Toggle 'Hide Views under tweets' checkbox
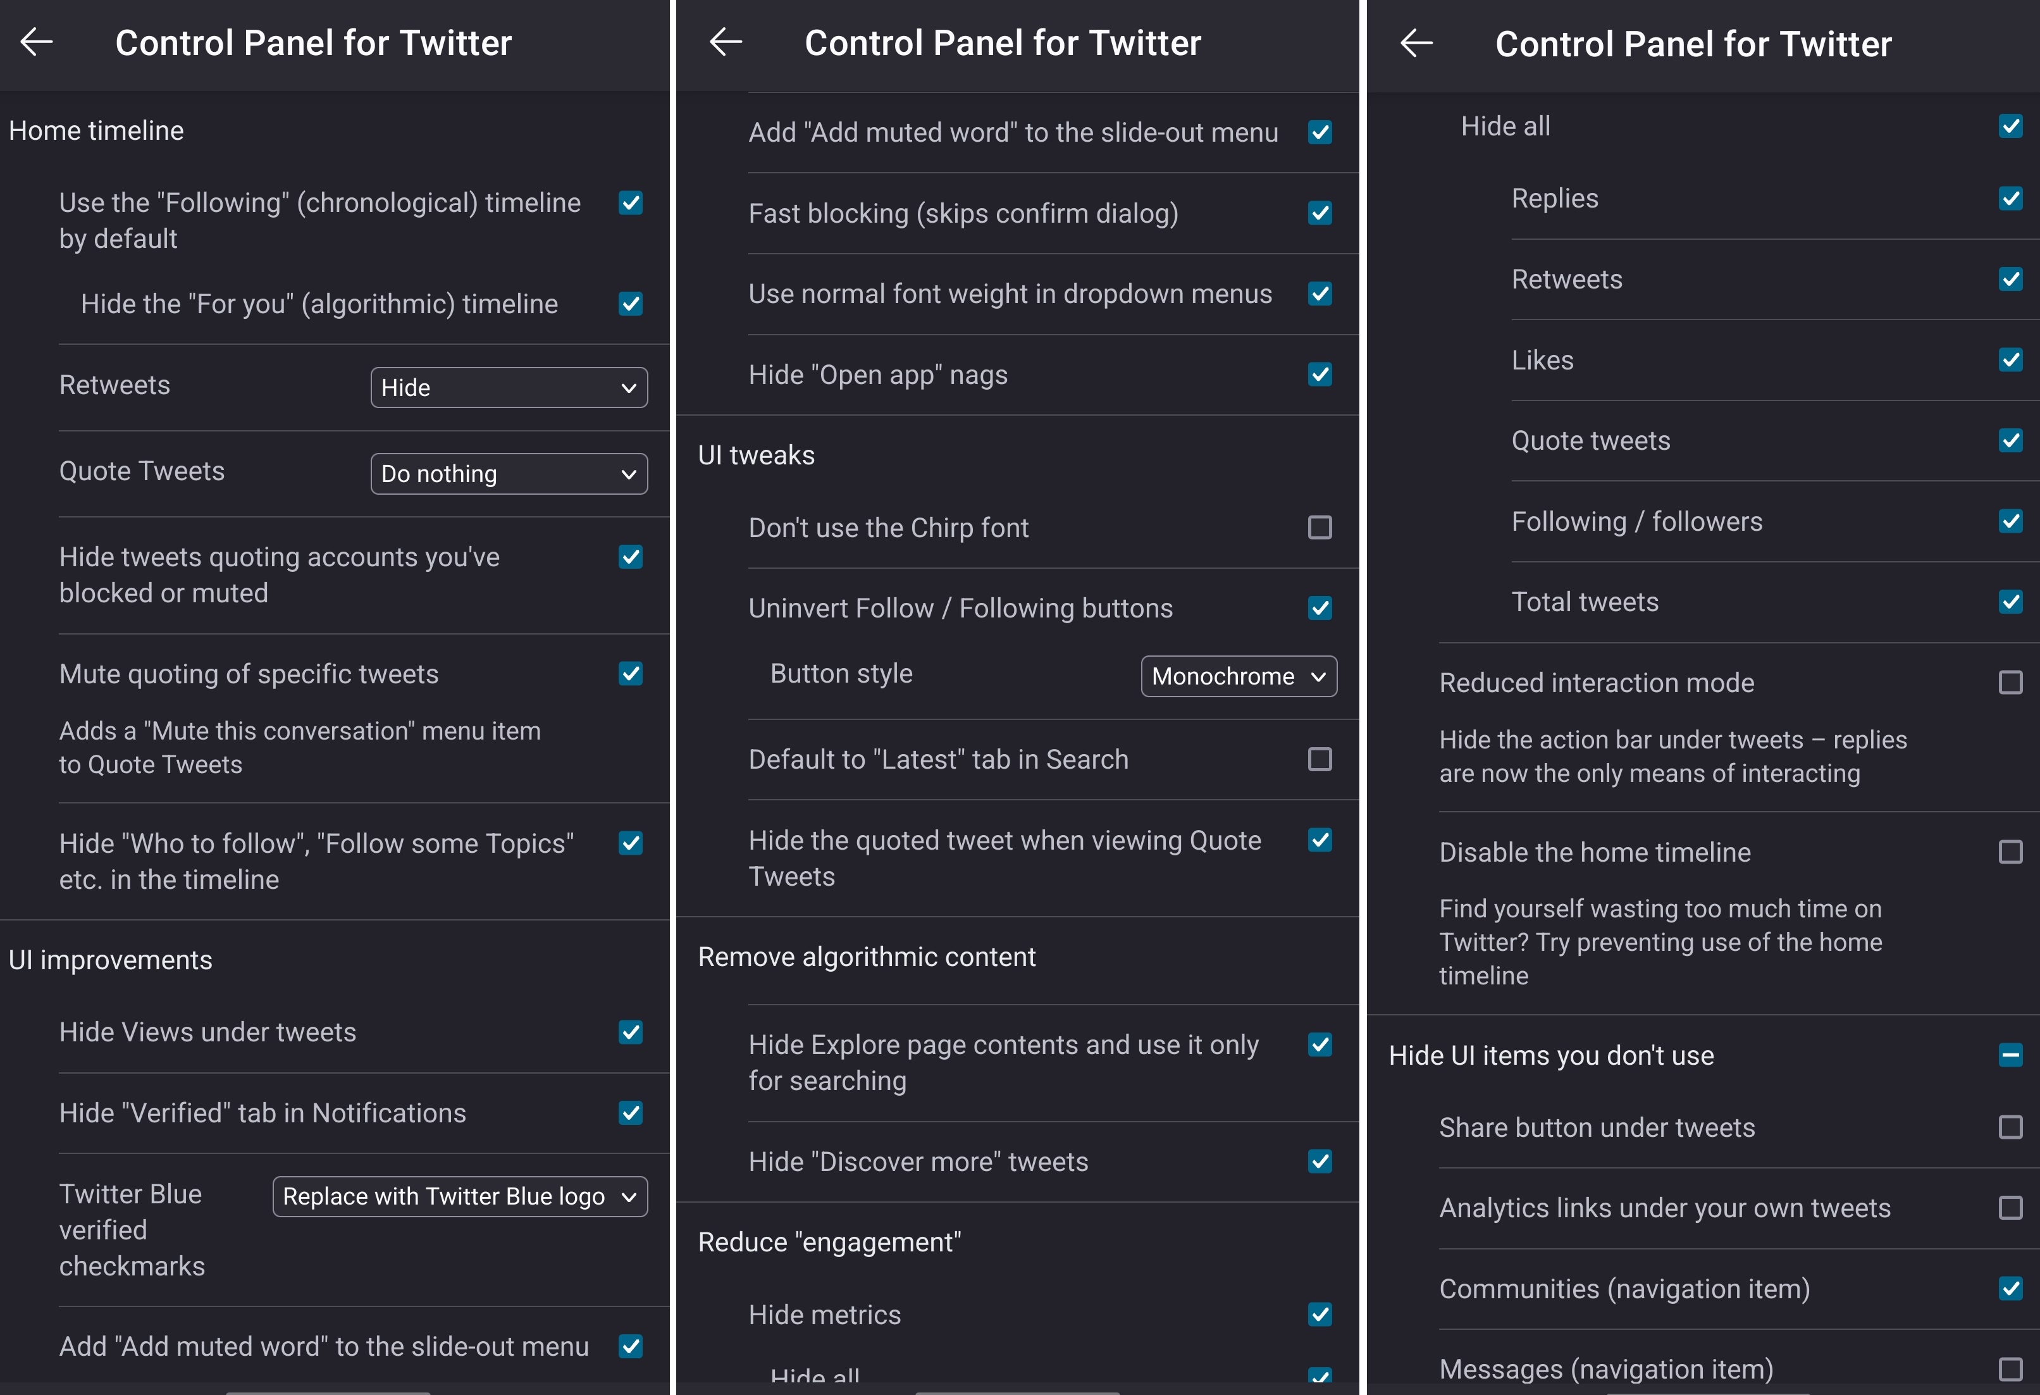2040x1395 pixels. 631,1031
